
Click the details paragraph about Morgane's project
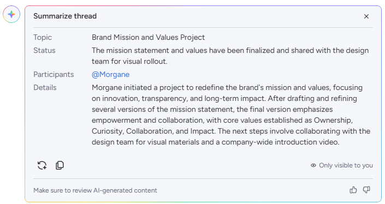click(231, 115)
